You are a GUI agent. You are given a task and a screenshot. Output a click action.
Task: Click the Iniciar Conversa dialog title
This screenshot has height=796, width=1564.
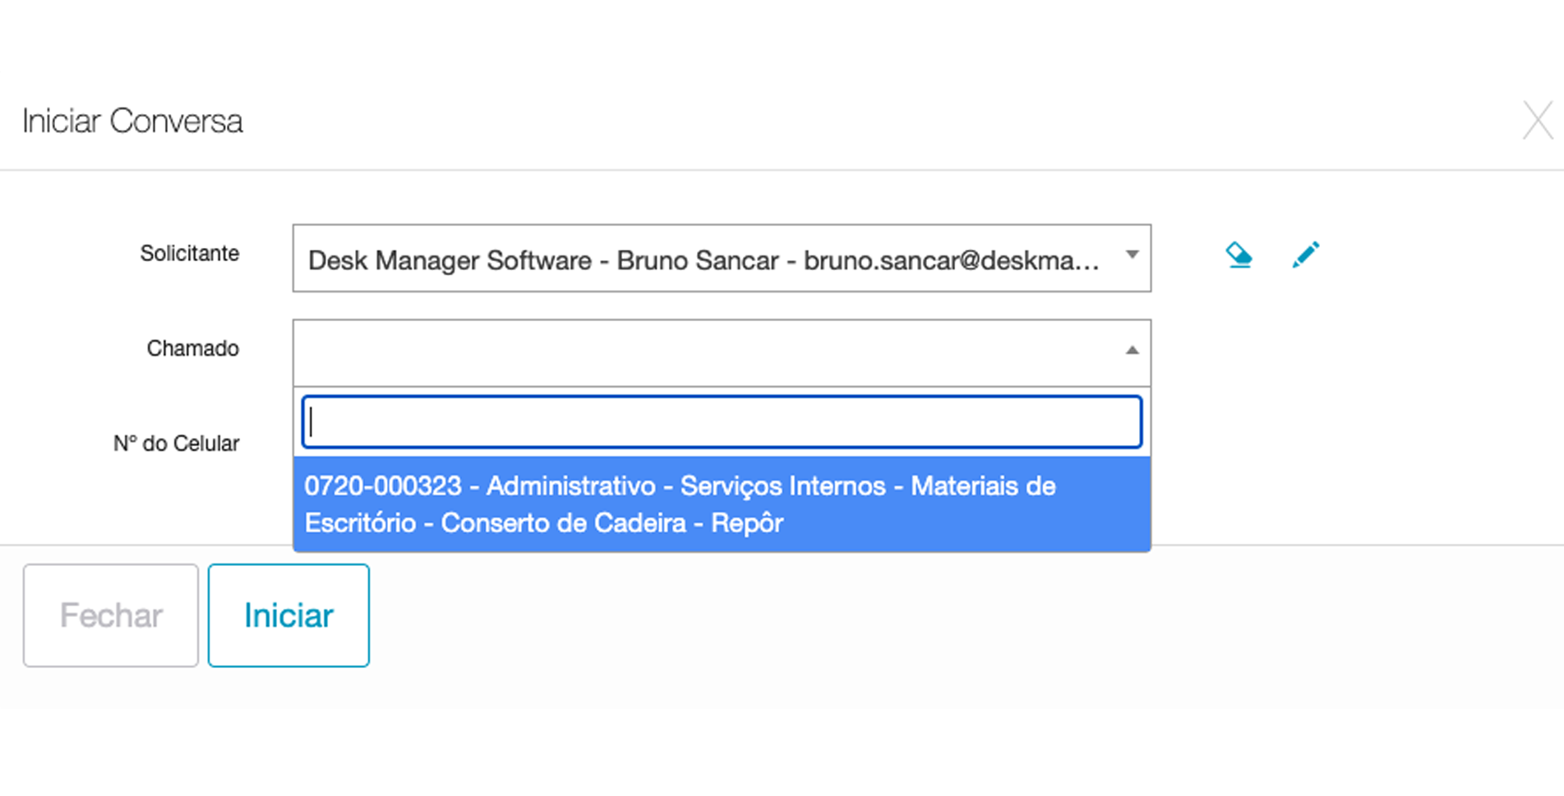[132, 122]
